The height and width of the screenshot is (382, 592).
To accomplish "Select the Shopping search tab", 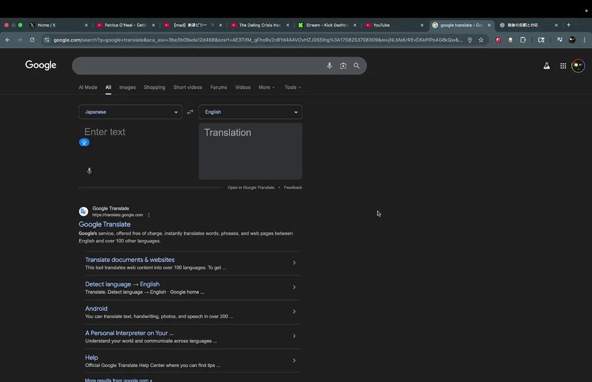I will coord(155,87).
